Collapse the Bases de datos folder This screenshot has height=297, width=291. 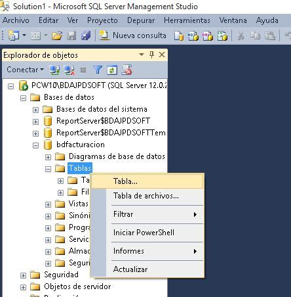[23, 98]
